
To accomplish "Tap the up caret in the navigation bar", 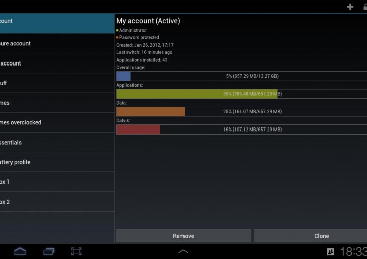I will pos(183,251).
